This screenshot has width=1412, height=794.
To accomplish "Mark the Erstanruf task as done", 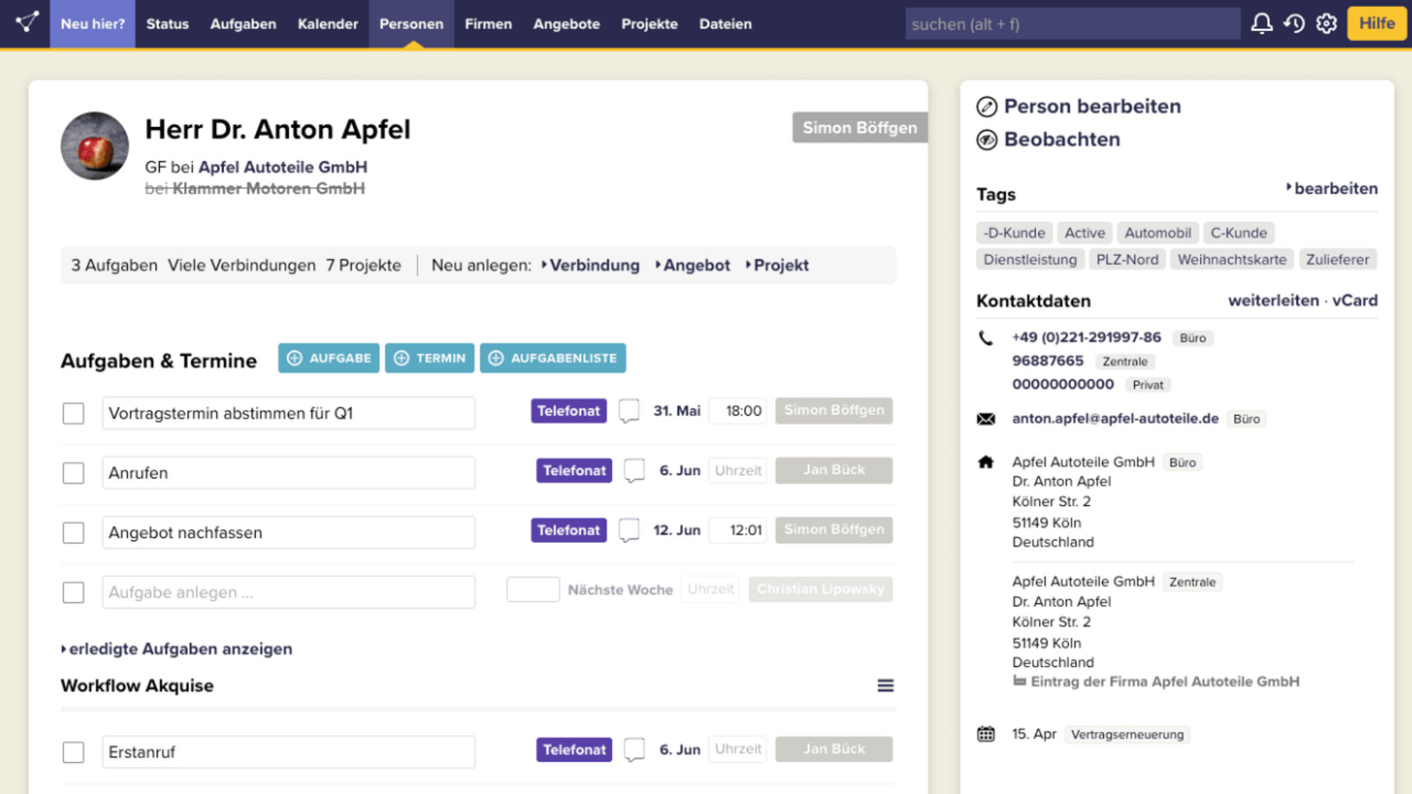I will point(74,752).
